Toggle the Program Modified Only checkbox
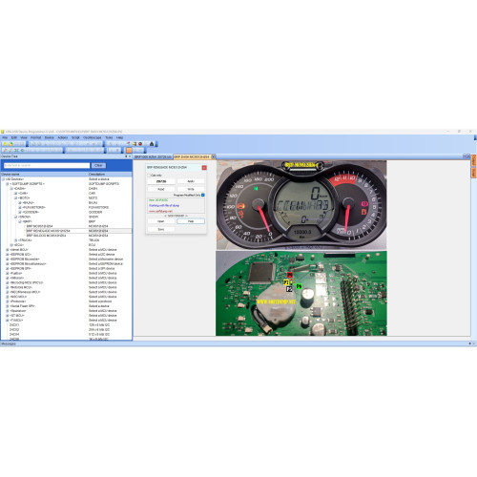Screen dimensions: 477x477 pyautogui.click(x=203, y=195)
